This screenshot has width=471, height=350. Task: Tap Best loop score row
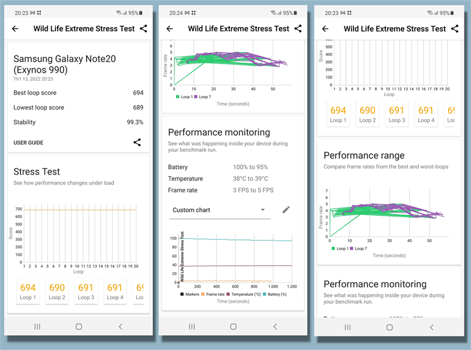point(78,93)
